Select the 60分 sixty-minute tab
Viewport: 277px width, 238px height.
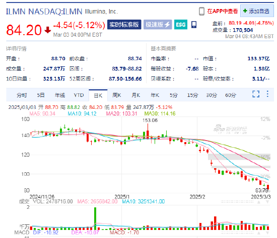click(x=231, y=95)
